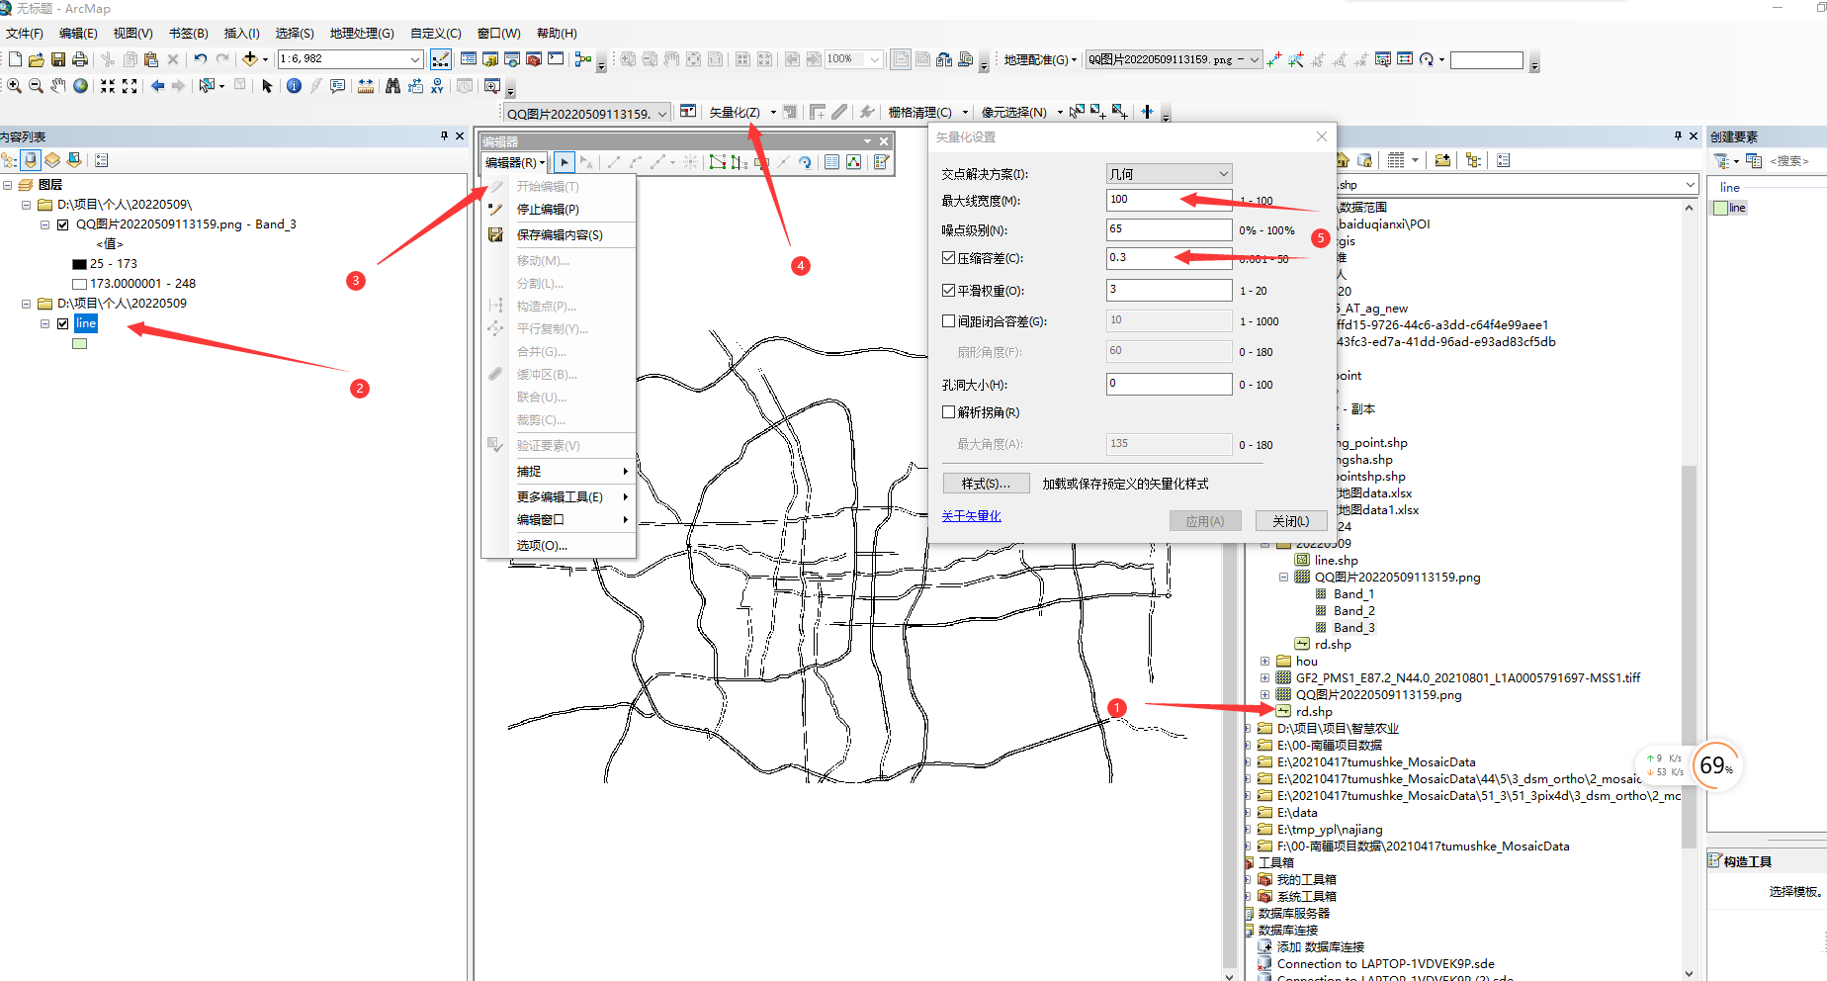1827x981 pixels.
Task: Open the 地理处理(G) menu
Action: (362, 34)
